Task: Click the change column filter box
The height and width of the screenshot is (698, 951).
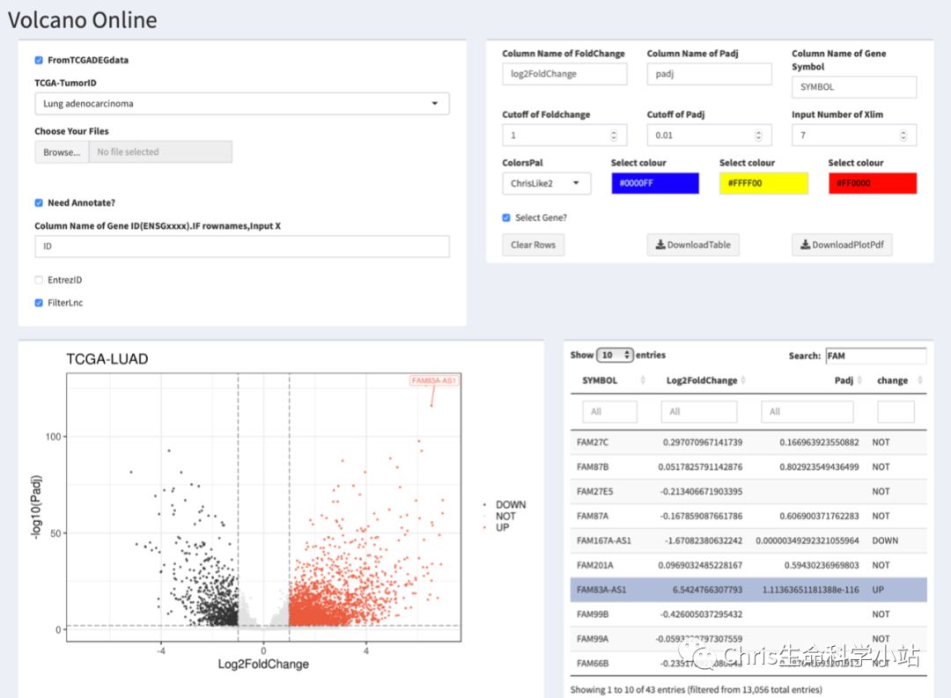Action: tap(896, 412)
